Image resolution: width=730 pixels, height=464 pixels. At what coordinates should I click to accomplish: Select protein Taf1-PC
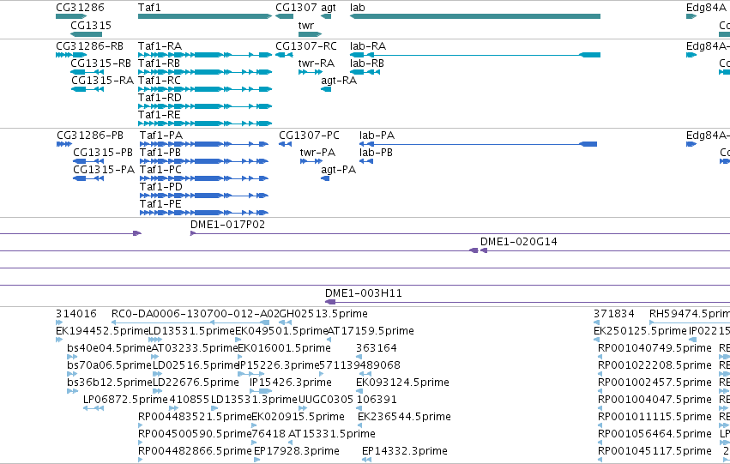[204, 178]
